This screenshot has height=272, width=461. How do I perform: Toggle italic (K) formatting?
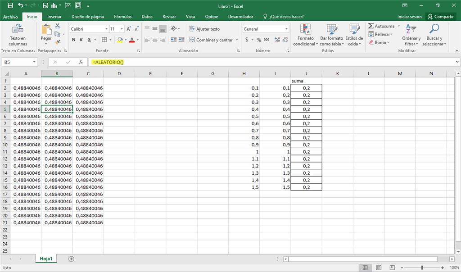click(x=81, y=40)
